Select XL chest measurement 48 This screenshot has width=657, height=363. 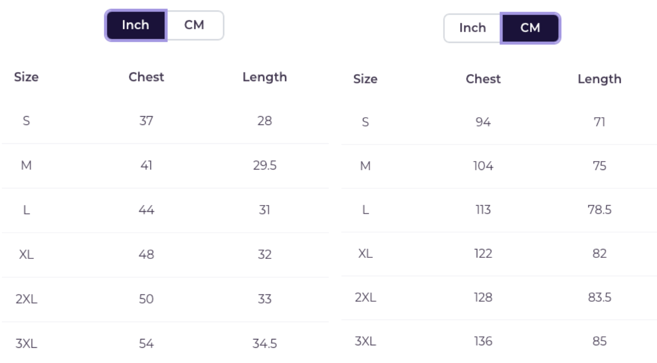146,254
